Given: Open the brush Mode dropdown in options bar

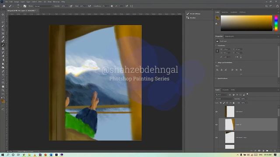Looking at the screenshot, I should (x=43, y=6).
